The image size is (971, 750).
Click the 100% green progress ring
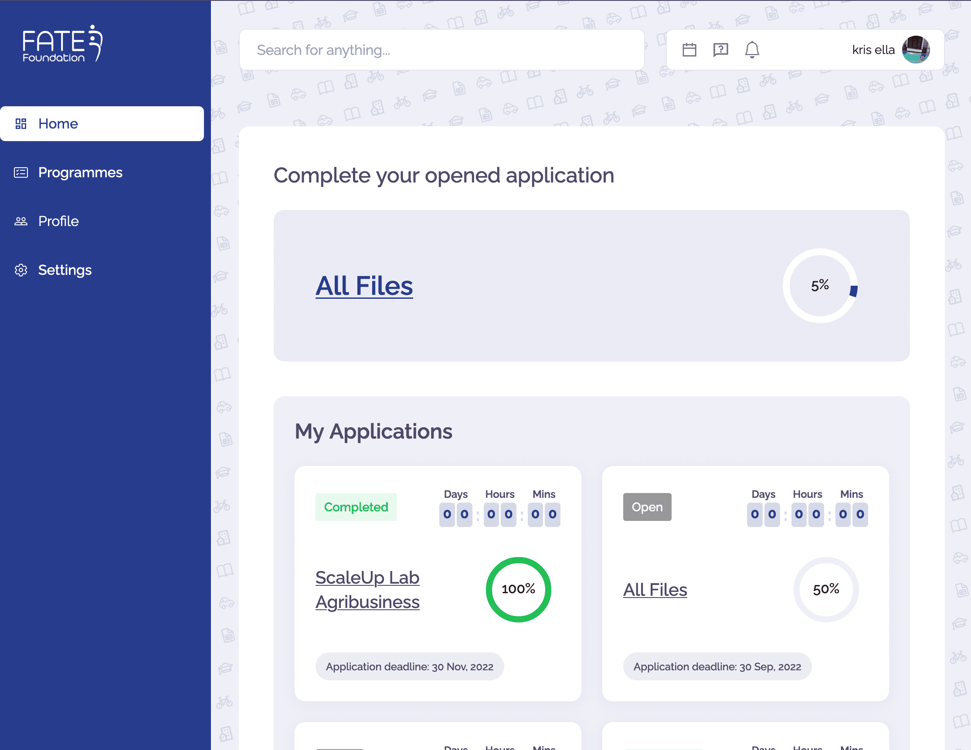(x=518, y=590)
